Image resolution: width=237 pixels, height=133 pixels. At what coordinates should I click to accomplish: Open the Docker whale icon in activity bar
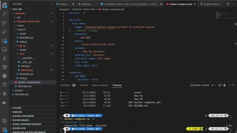point(4,103)
